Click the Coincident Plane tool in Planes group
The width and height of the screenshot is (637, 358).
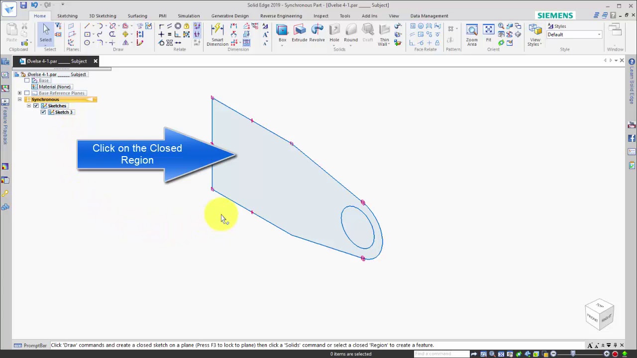click(x=71, y=26)
